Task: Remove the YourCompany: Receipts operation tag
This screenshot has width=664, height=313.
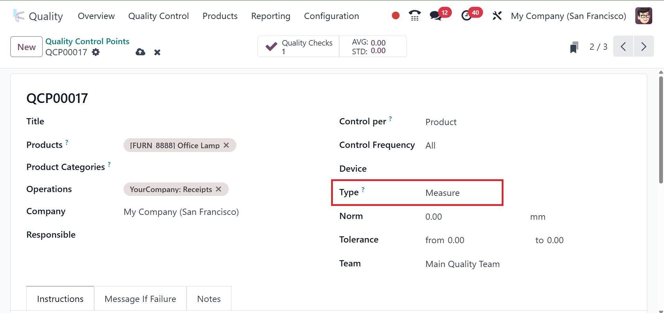Action: 219,189
